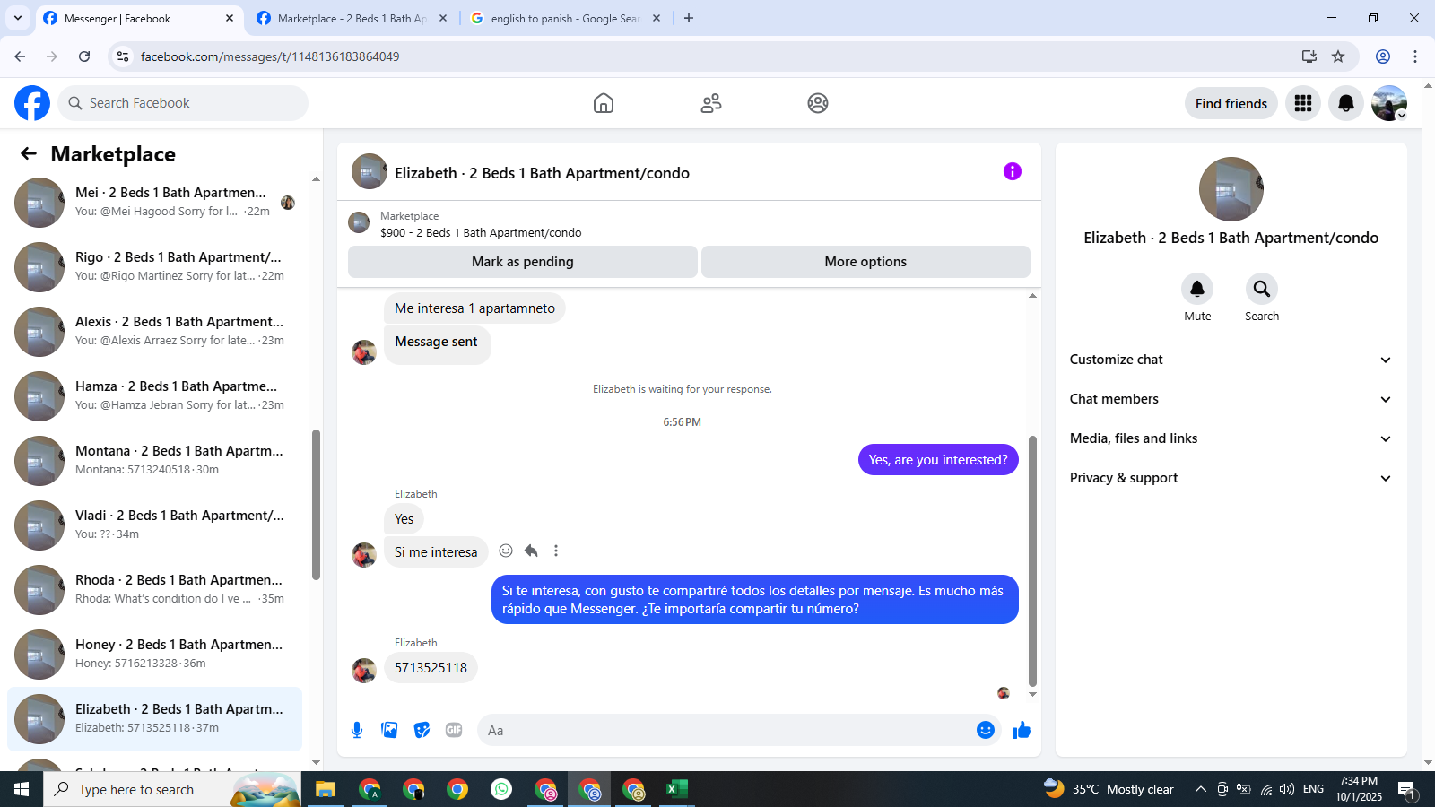Click the Search Facebook field

coord(183,103)
